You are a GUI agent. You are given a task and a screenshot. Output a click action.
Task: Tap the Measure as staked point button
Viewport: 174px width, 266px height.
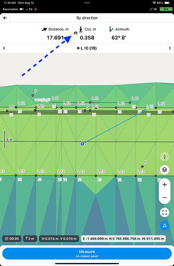87,253
